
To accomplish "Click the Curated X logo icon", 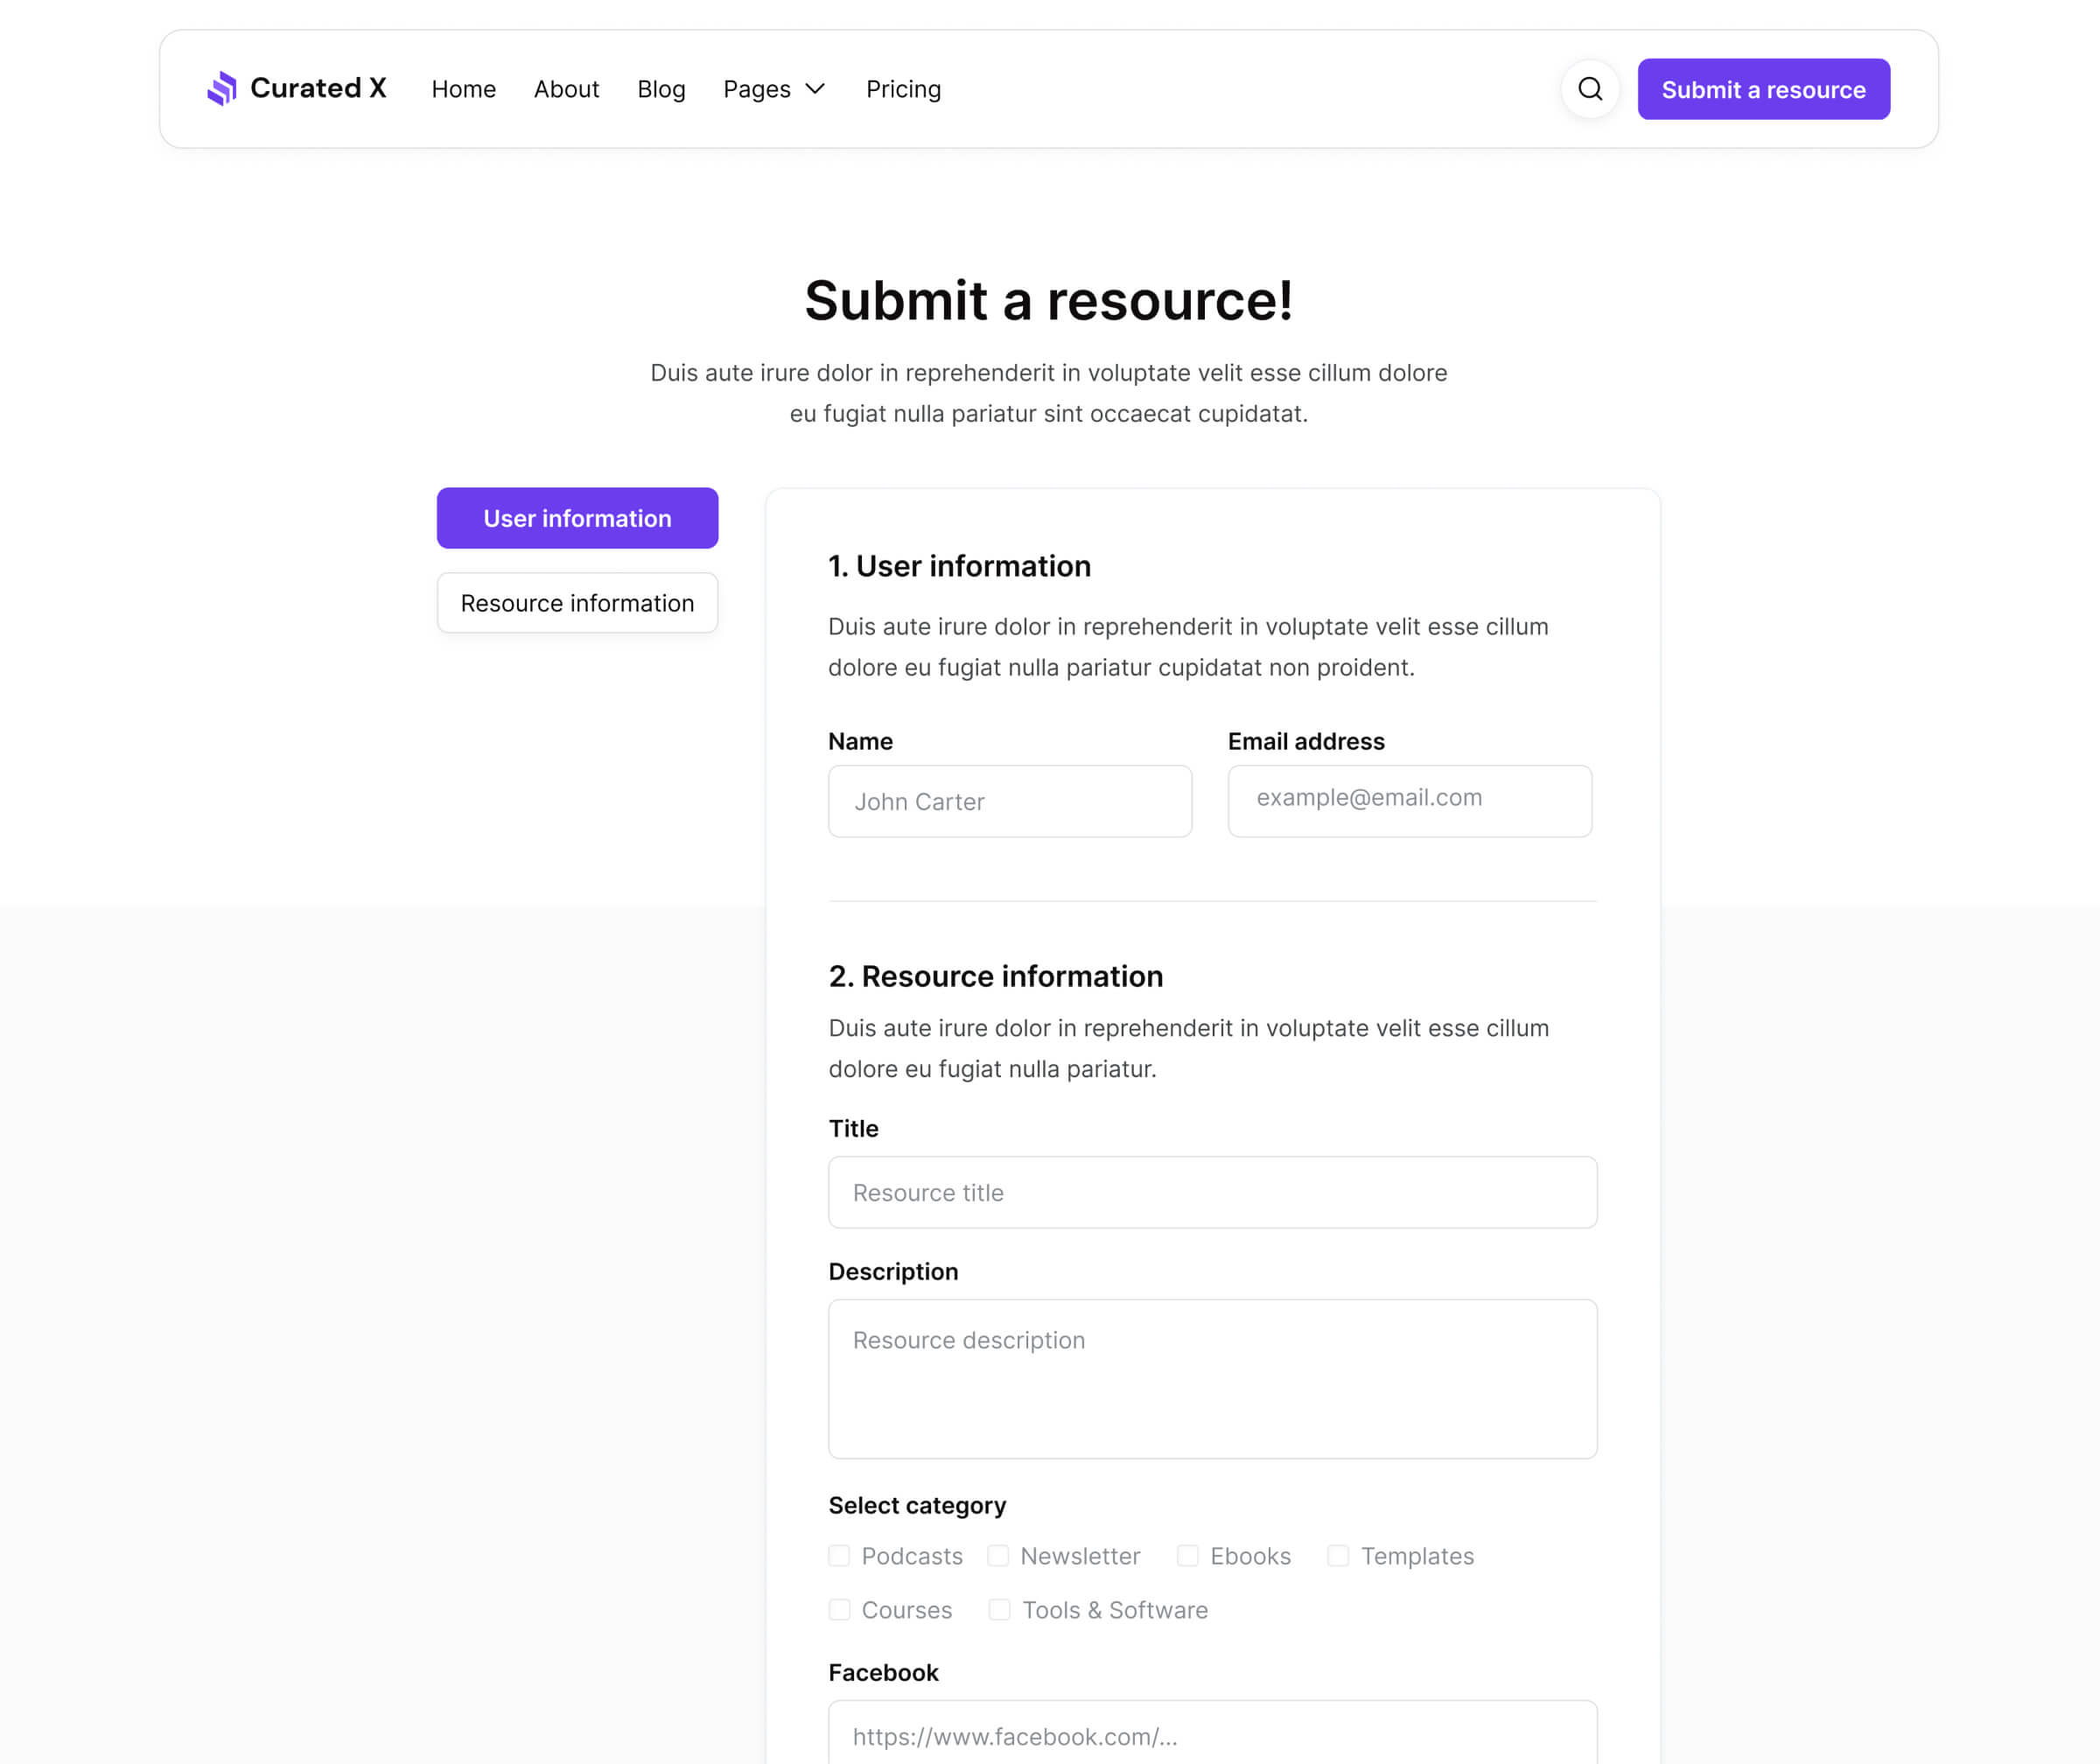I will click(222, 89).
